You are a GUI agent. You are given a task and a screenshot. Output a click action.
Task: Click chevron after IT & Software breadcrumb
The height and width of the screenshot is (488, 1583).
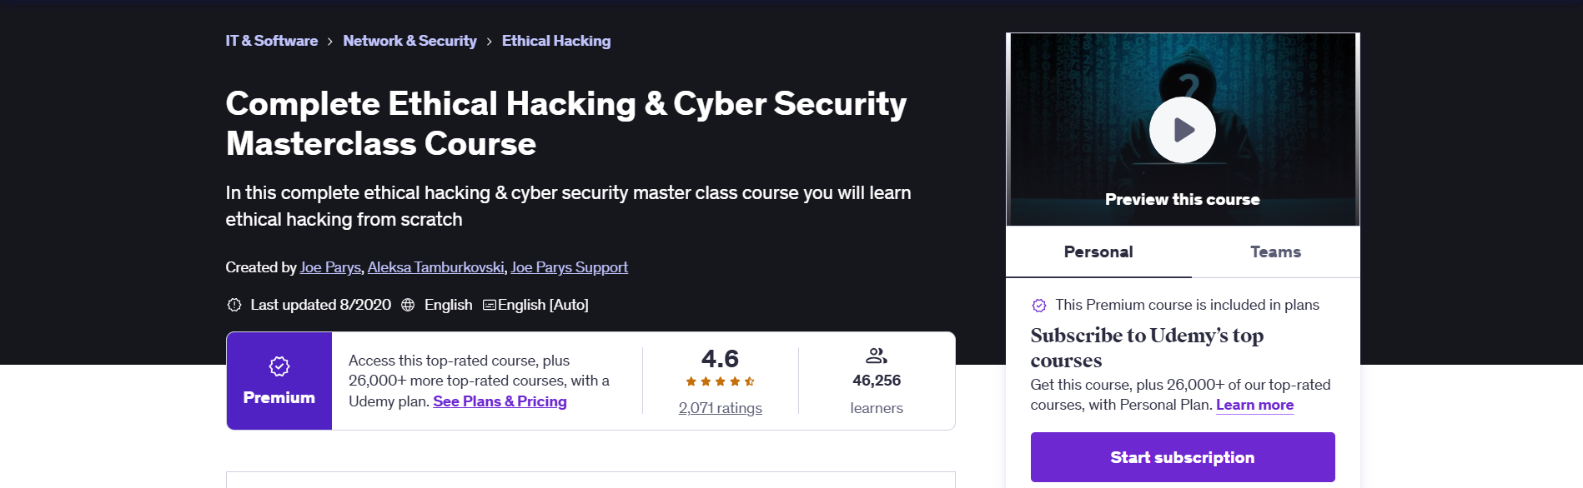click(x=330, y=42)
